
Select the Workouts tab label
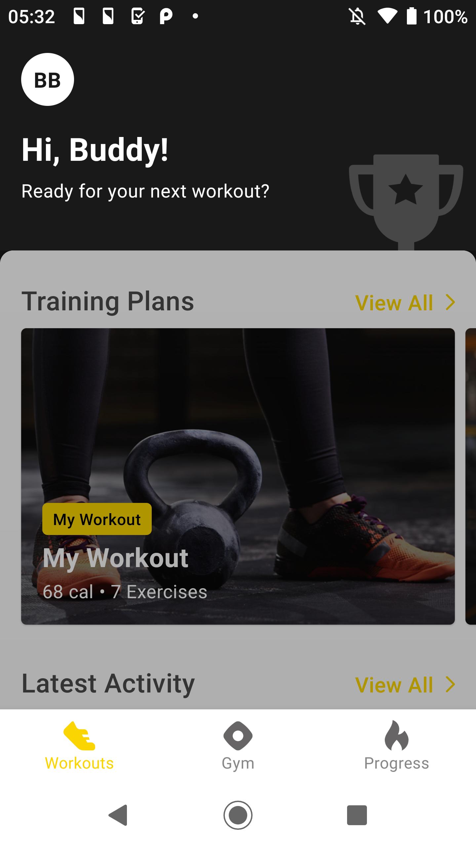point(79,764)
